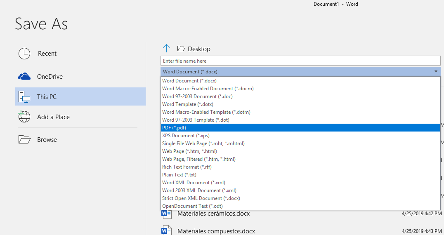
Task: Choose OpenDocument Text (*.odt) format
Action: tap(300, 206)
